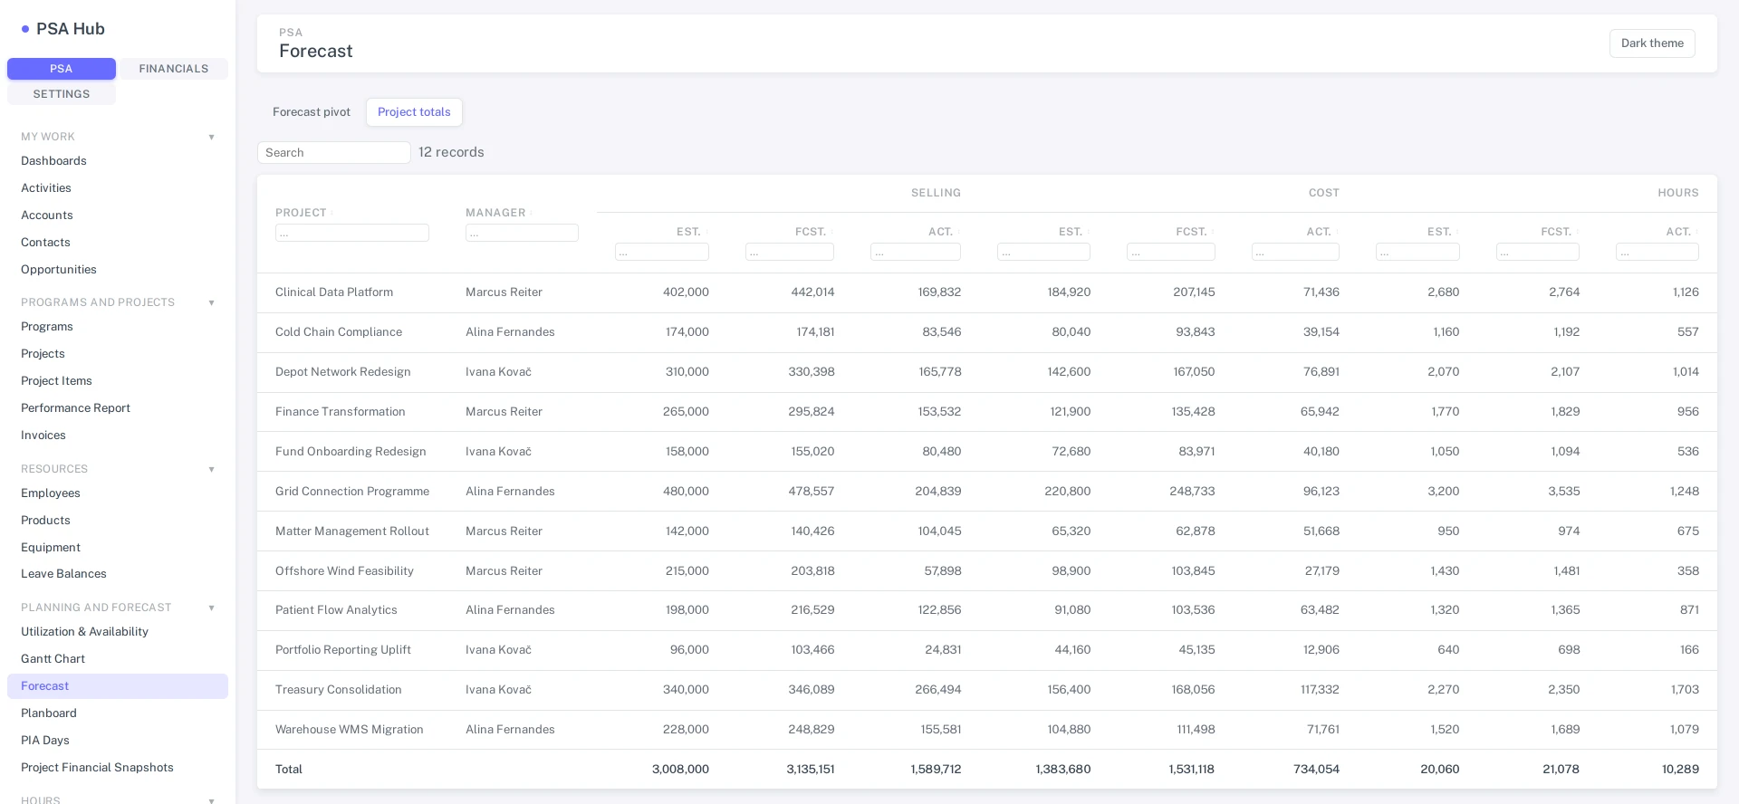Select the Warehouse WMS Migration project

[350, 730]
